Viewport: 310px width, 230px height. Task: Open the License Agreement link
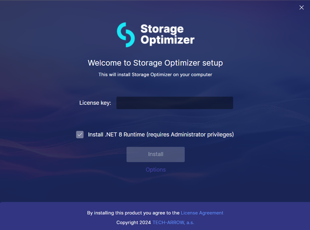[x=202, y=213]
